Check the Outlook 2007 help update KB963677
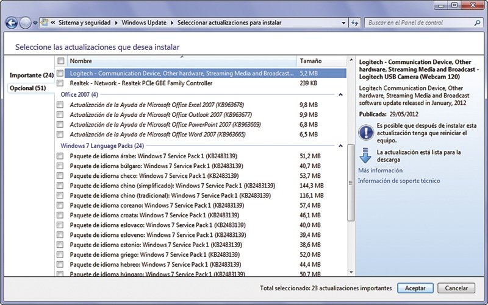 (60, 114)
